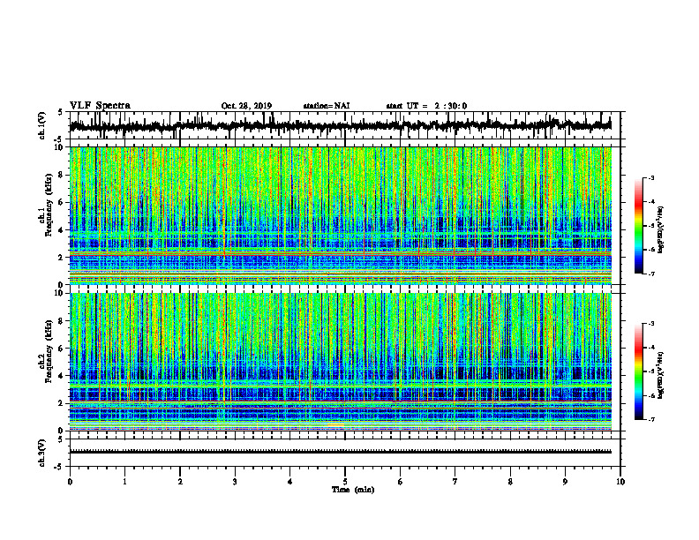Click time axis tick label "2"
Image resolution: width=699 pixels, height=540 pixels.
click(x=180, y=482)
